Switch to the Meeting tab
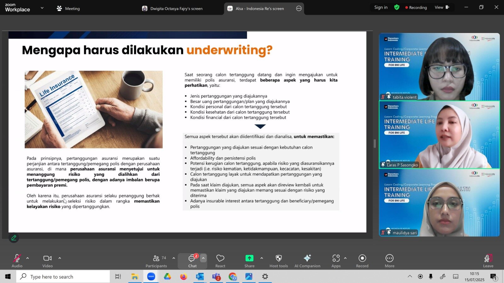Image resolution: width=504 pixels, height=283 pixels. point(68,8)
